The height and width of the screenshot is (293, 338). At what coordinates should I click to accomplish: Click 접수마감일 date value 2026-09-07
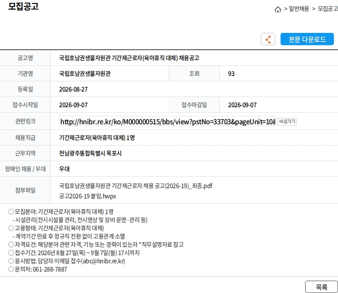(242, 105)
